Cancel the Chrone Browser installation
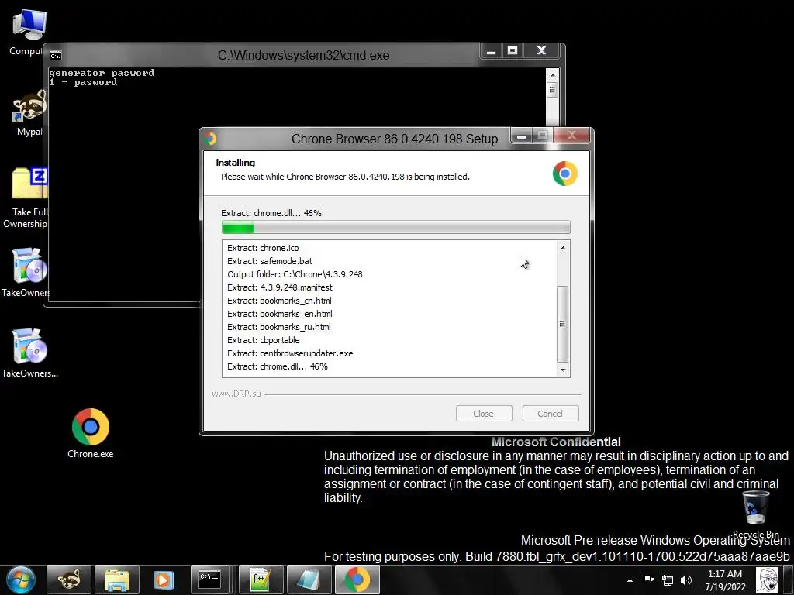 click(x=551, y=414)
